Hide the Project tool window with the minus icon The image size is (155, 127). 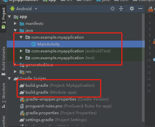click(140, 9)
